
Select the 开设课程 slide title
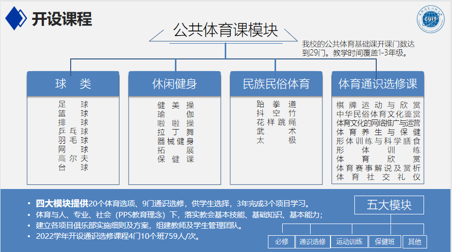[62, 19]
